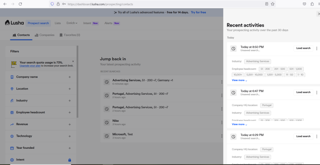Image resolution: width=320 pixels, height=165 pixels.
Task: Click Portugal tag in 6:47 PM activity
Action: click(267, 106)
